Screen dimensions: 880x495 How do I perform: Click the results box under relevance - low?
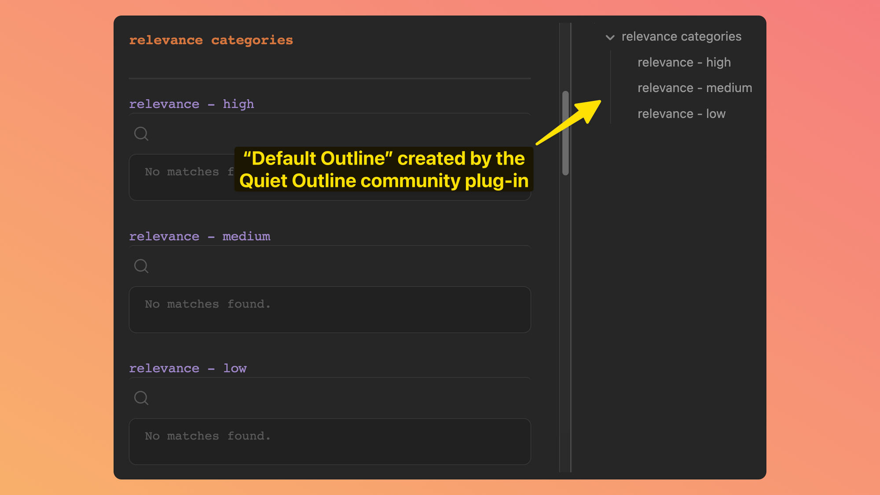point(330,441)
